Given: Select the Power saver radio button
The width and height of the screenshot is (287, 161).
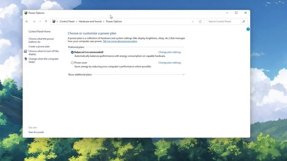Looking at the screenshot, I should point(72,63).
